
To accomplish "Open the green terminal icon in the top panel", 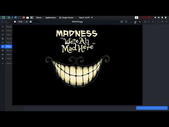I will click(32, 18).
